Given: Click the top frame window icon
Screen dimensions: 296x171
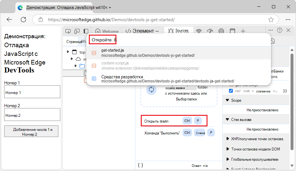Looking at the screenshot, I should [x=75, y=52].
